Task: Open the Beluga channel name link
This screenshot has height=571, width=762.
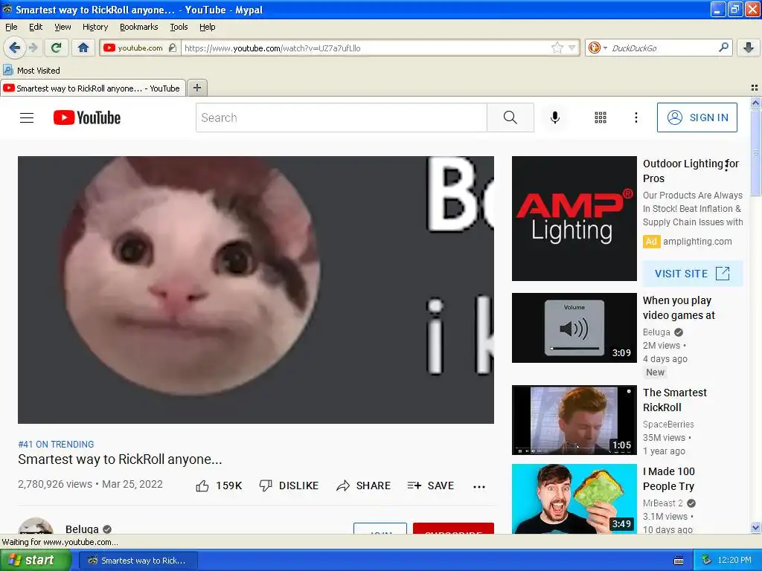Action: (82, 529)
